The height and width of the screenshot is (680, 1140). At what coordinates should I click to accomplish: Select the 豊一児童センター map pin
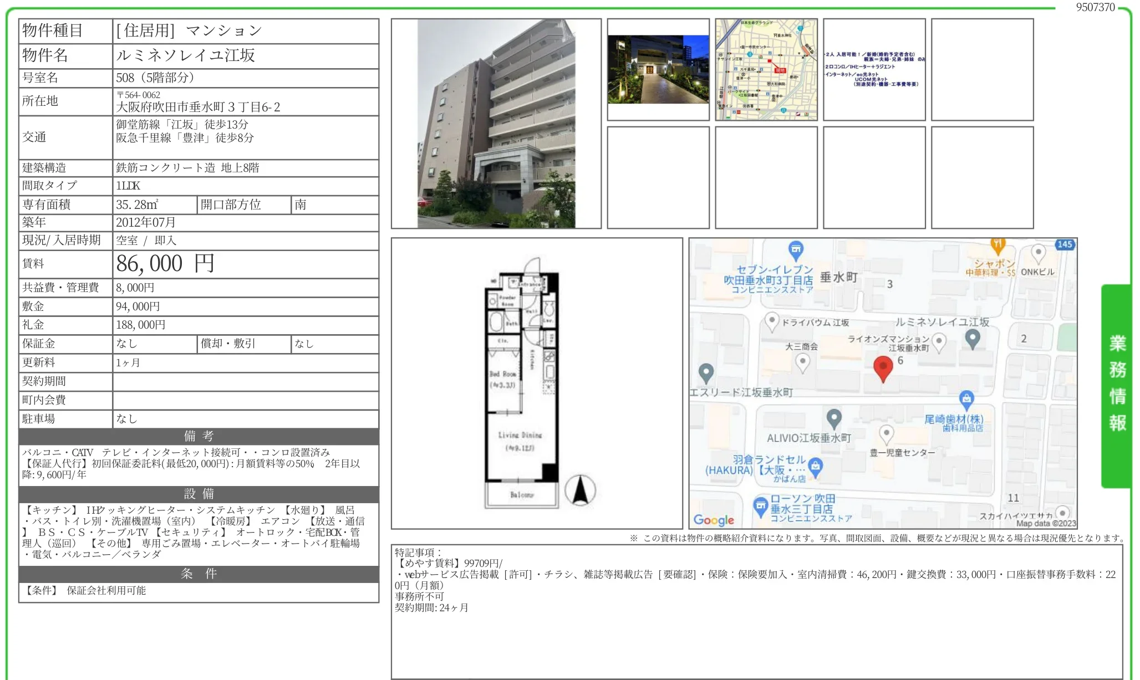(x=887, y=435)
